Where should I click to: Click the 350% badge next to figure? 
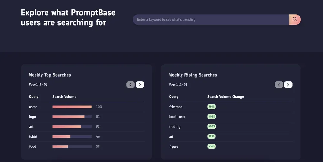tap(212, 146)
